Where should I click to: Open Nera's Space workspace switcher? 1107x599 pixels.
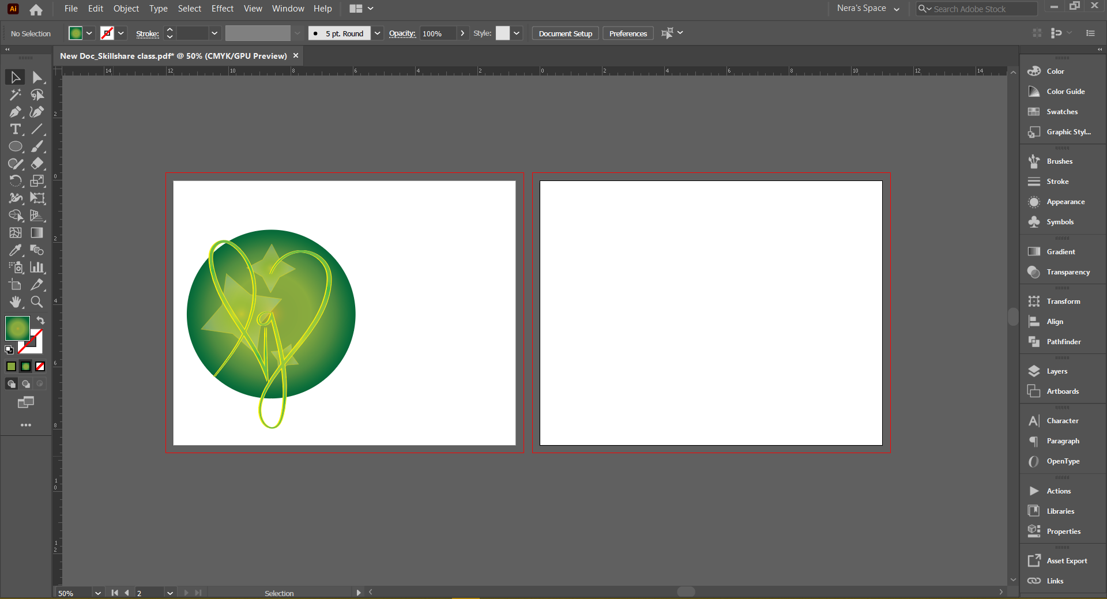(868, 9)
